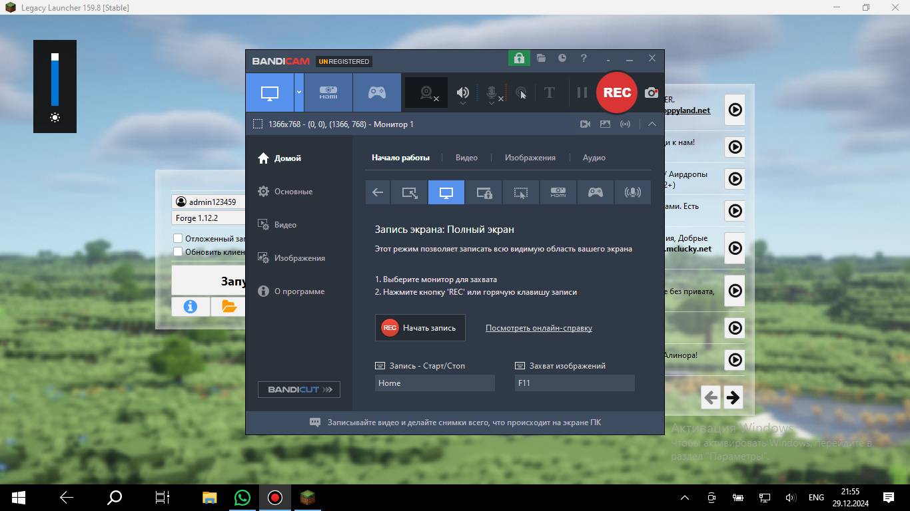Switch to HDMI device recording mode
910x511 pixels.
(x=328, y=92)
